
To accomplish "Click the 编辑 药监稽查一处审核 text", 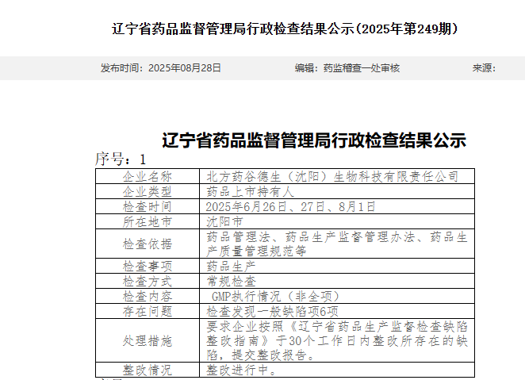I will point(347,68).
